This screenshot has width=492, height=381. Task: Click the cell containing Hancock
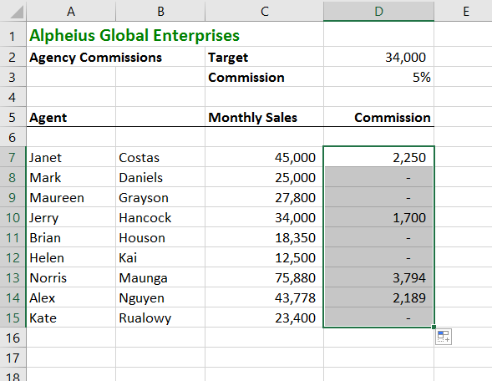click(160, 217)
